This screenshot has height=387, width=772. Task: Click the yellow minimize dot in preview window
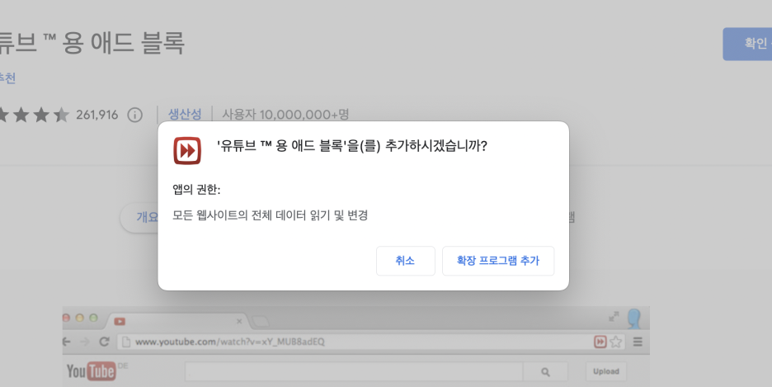point(80,318)
